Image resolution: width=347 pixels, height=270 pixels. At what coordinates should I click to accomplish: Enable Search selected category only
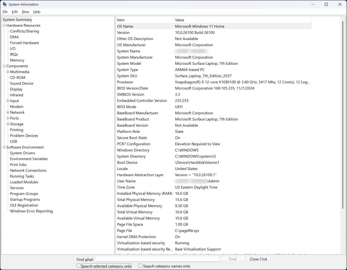(x=78, y=266)
